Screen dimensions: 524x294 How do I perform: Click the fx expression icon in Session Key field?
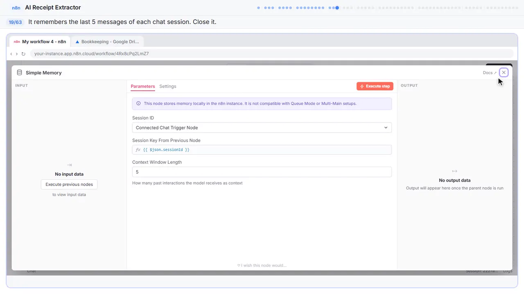click(138, 150)
